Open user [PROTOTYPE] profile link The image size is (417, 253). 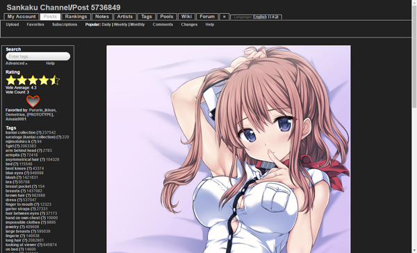pyautogui.click(x=40, y=114)
